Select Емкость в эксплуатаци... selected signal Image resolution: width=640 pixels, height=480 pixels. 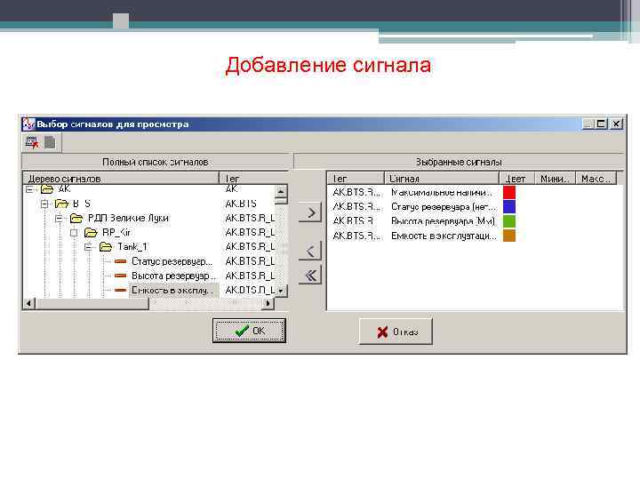444,236
